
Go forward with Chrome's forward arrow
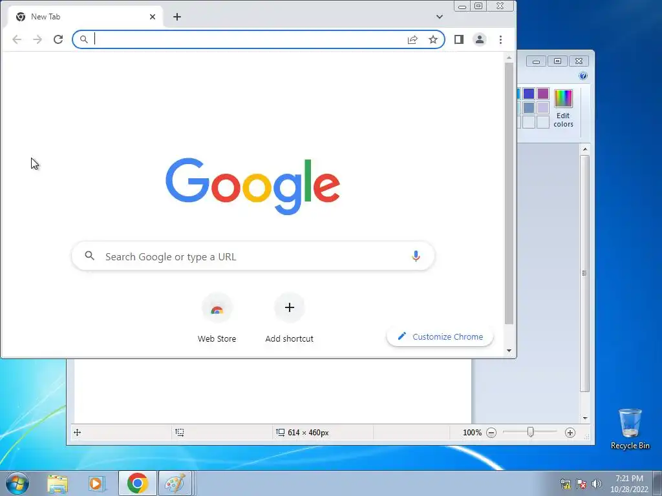click(37, 39)
